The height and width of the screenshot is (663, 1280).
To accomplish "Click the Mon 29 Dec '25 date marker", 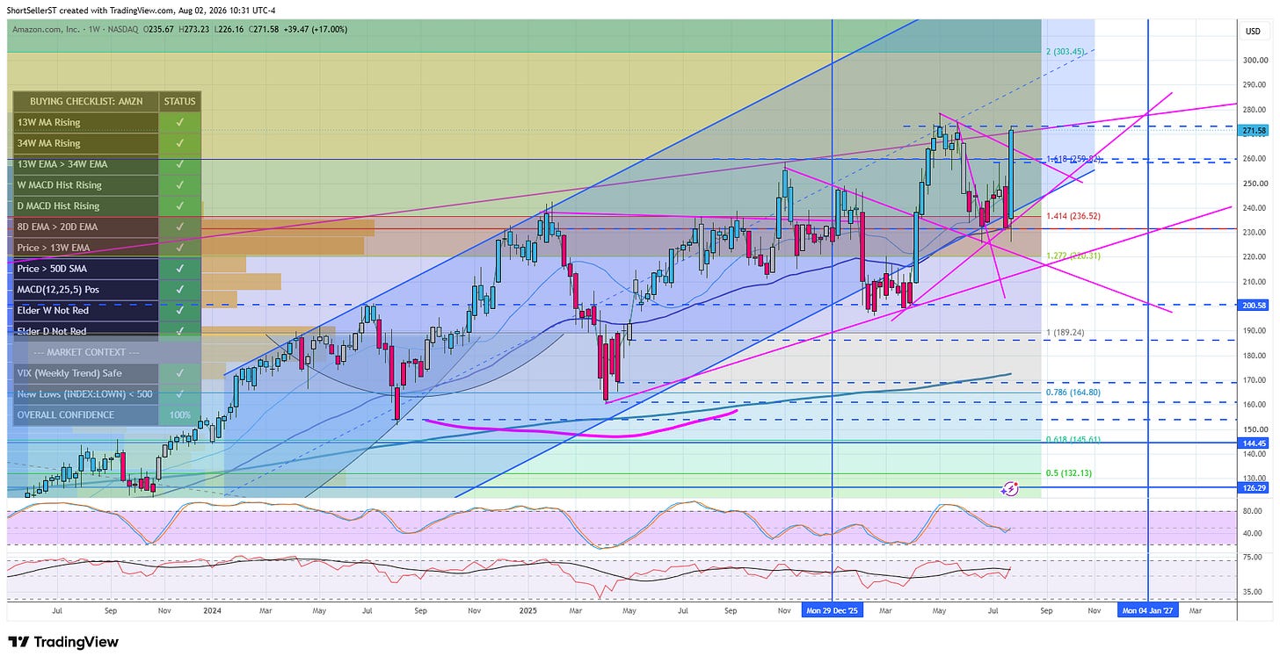I will (832, 609).
